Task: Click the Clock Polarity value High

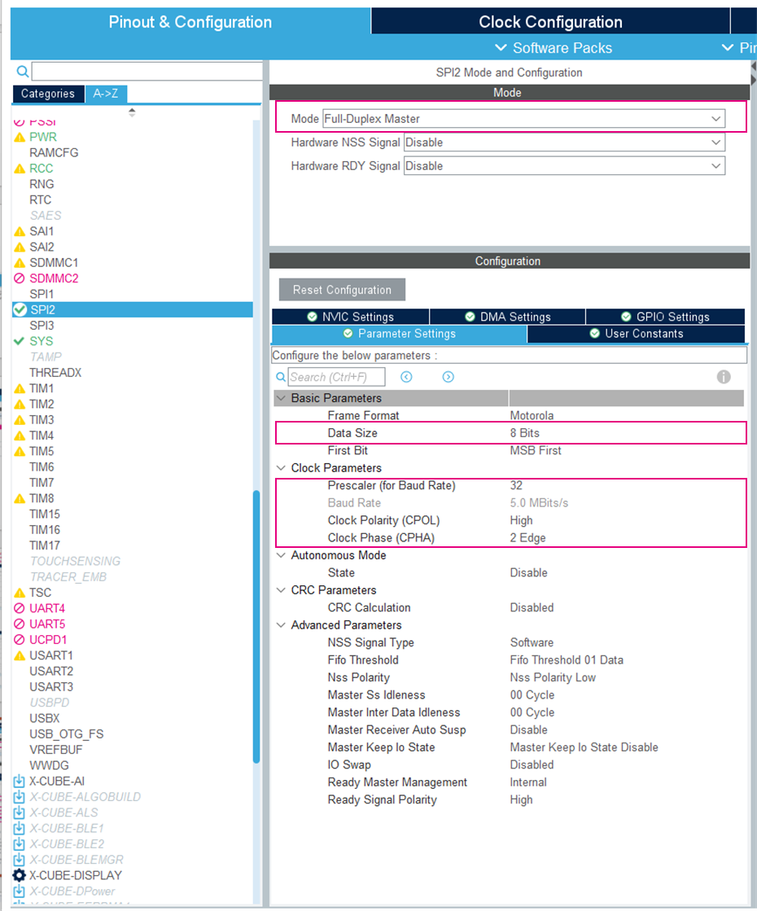Action: tap(521, 520)
